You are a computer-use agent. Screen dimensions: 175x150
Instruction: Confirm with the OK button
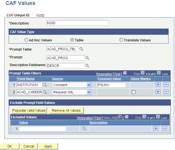(10, 146)
